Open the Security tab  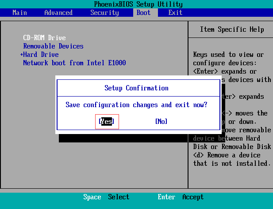click(104, 13)
